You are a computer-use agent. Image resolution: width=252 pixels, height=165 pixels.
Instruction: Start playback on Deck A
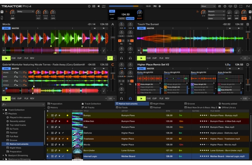click(6, 58)
